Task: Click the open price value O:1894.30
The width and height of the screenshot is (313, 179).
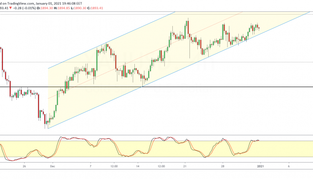Action: [x=45, y=8]
